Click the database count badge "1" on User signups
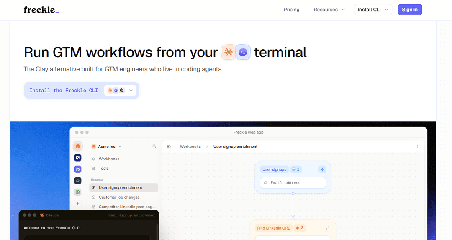Image resolution: width=452 pixels, height=240 pixels. pyautogui.click(x=296, y=169)
